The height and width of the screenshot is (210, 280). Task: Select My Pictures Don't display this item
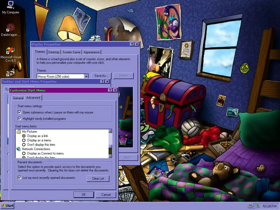pos(24,145)
